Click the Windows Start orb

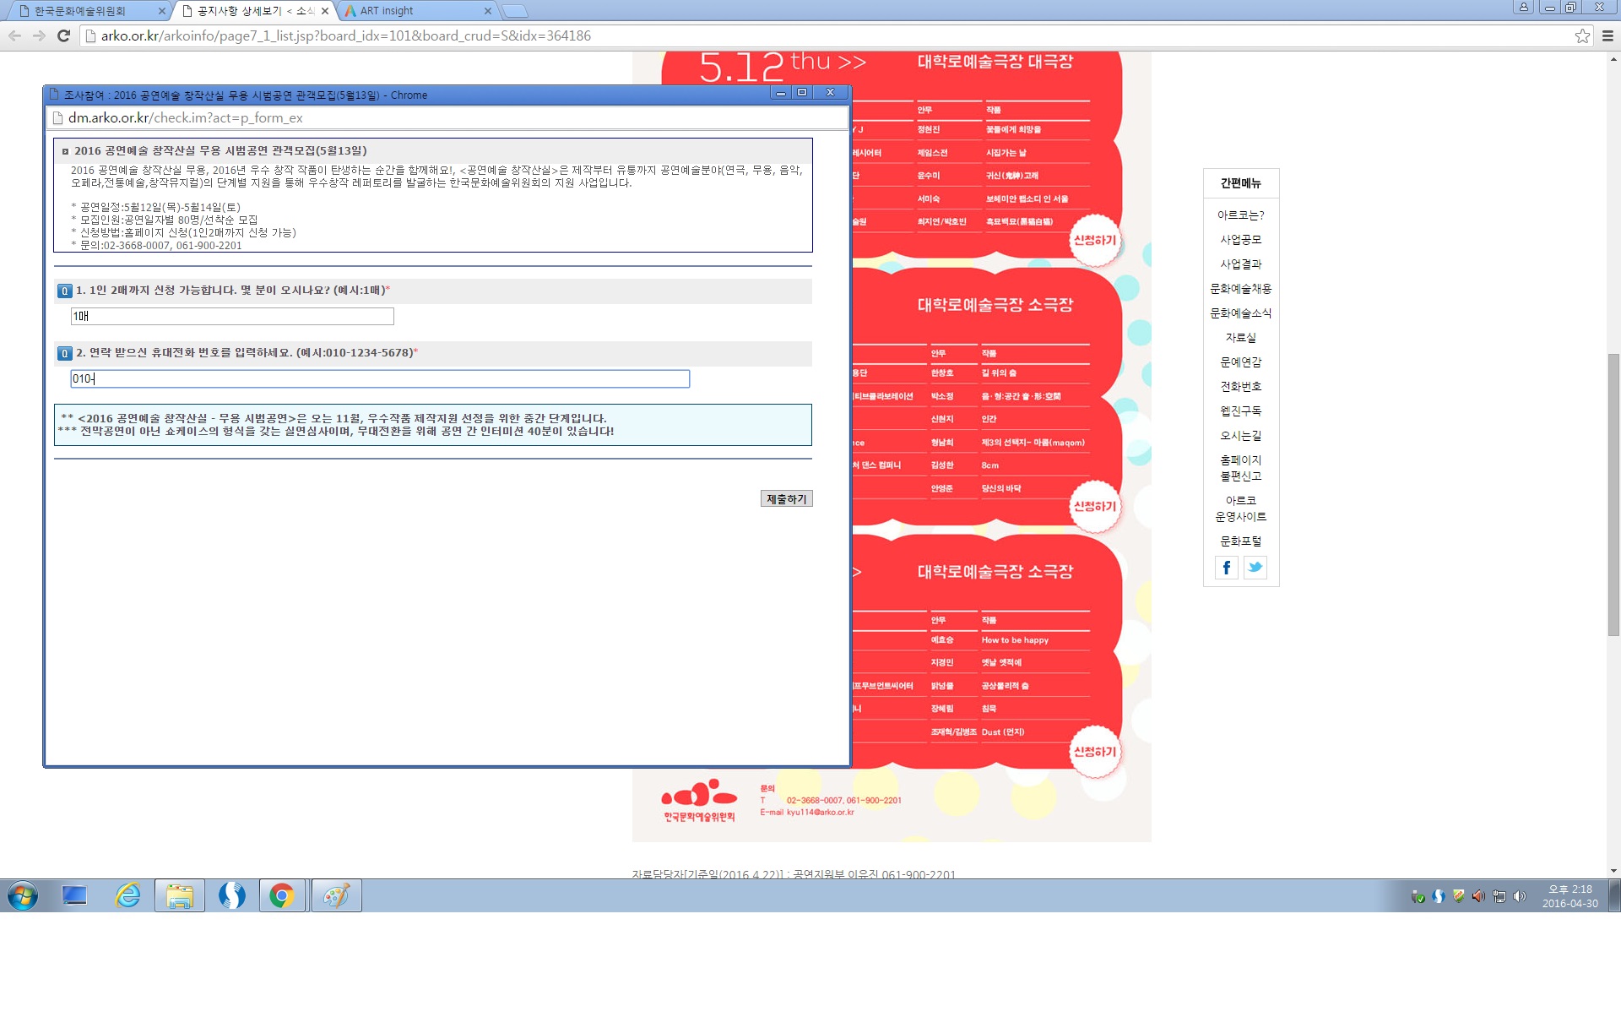23,895
